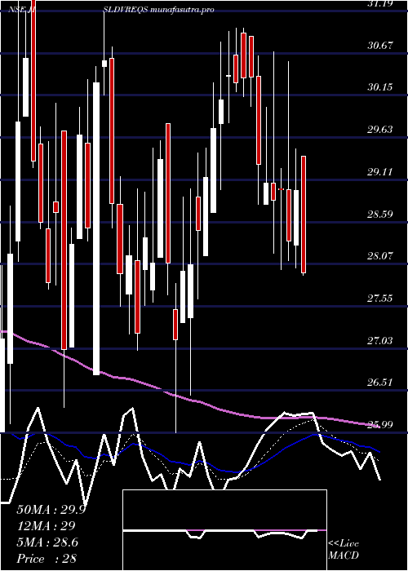Click the <<Live label

click(344, 544)
